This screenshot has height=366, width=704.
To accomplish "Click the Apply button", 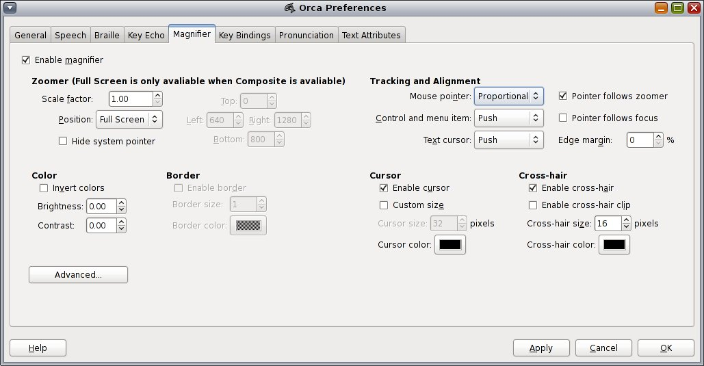I will (541, 348).
